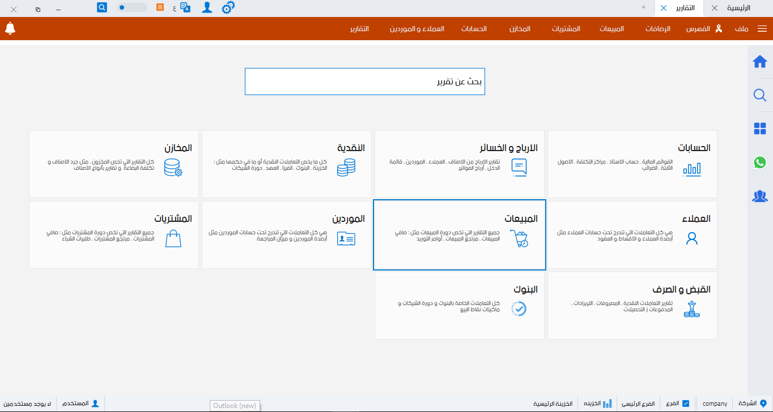The width and height of the screenshot is (773, 412).
Task: Click the ع language letter in title bar
Action: point(174,8)
